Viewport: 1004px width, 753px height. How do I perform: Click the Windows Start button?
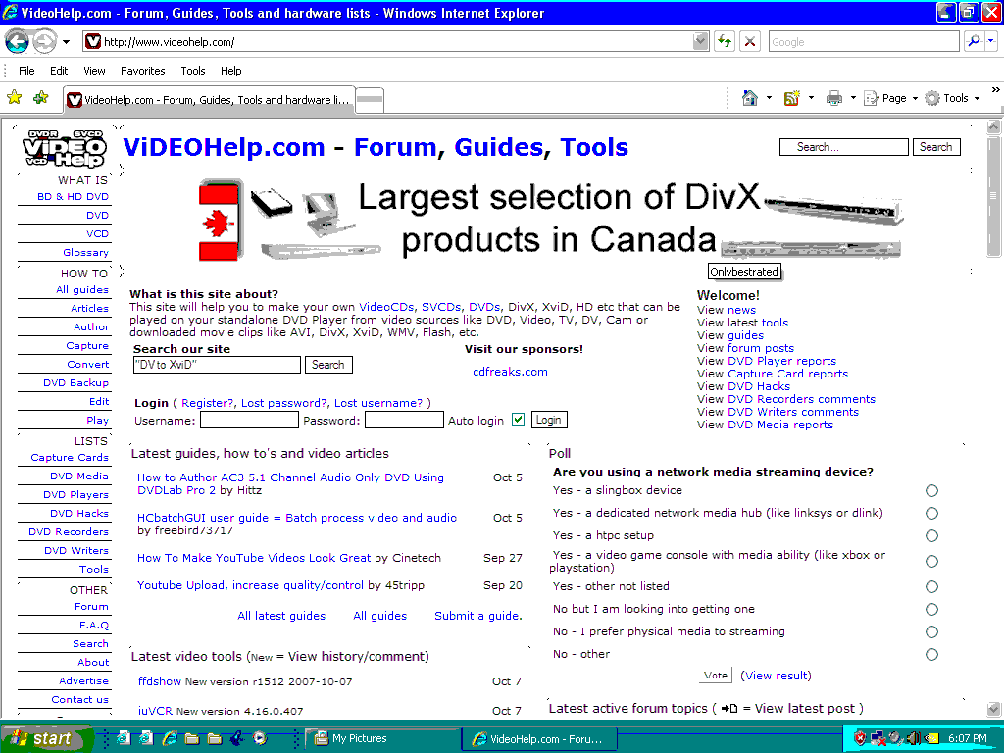pyautogui.click(x=46, y=738)
